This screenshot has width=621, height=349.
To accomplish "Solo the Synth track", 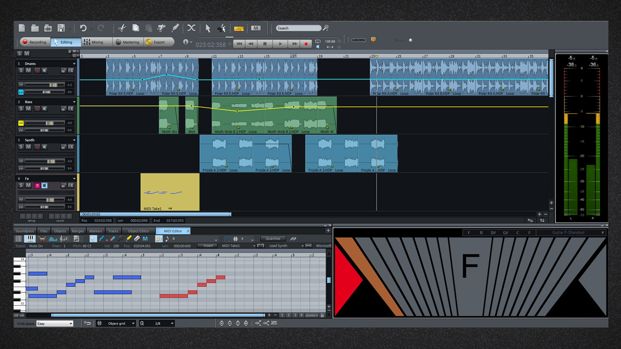I will 21,147.
